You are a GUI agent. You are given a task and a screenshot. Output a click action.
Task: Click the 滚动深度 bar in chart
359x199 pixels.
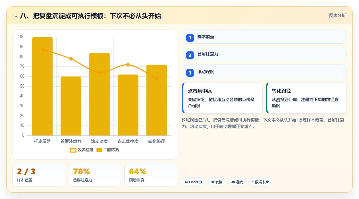(x=99, y=94)
